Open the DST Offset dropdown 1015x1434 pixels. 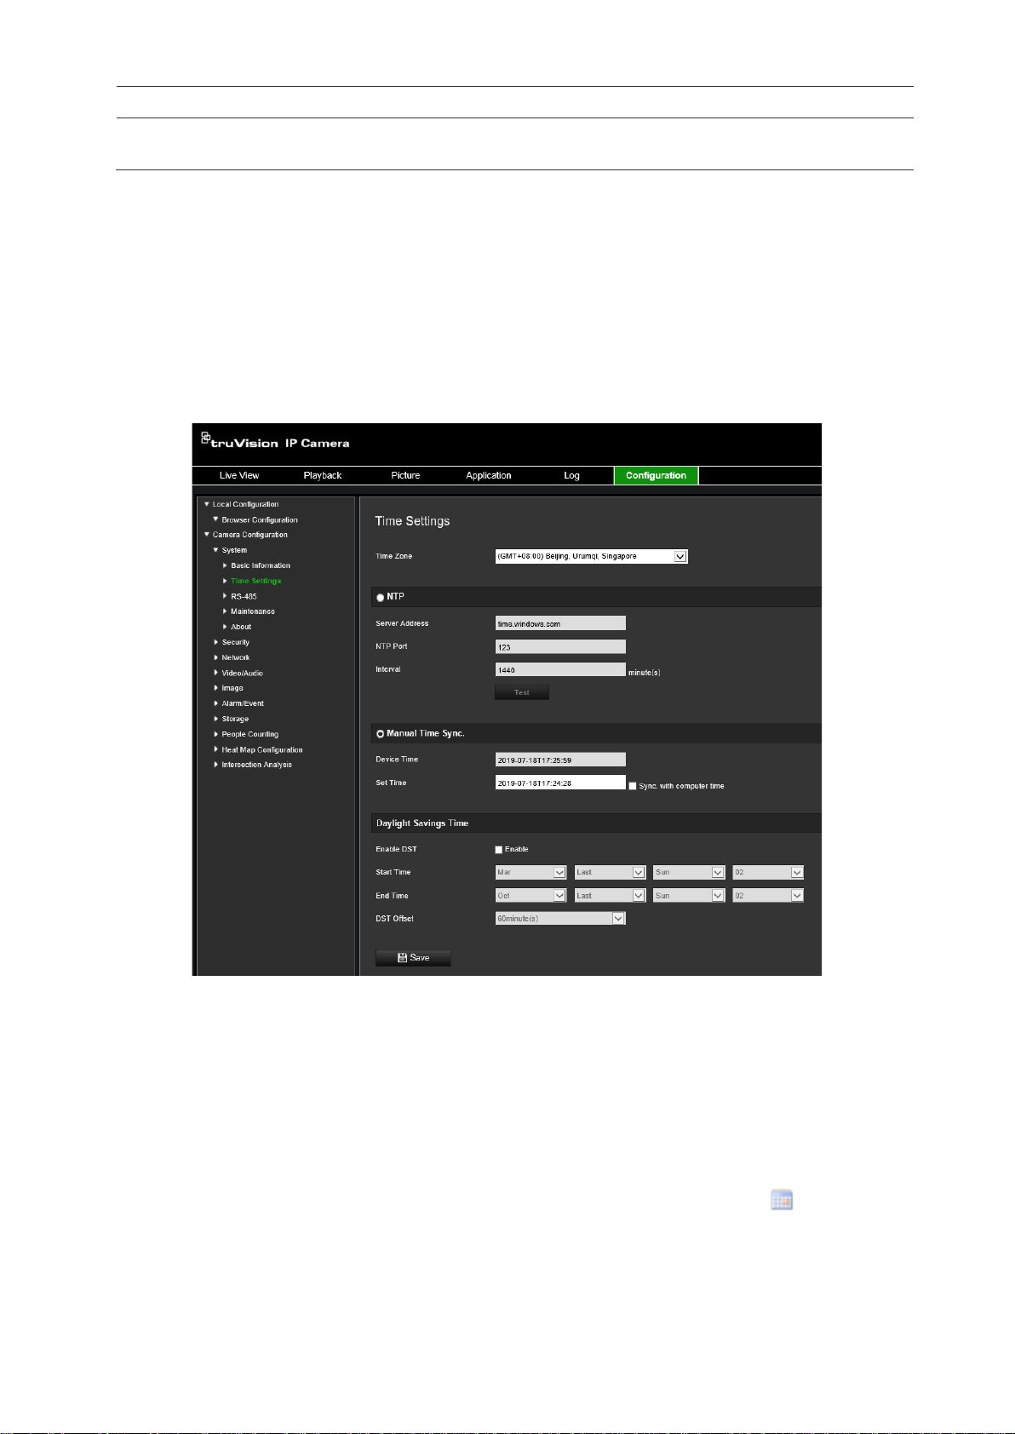coord(560,918)
